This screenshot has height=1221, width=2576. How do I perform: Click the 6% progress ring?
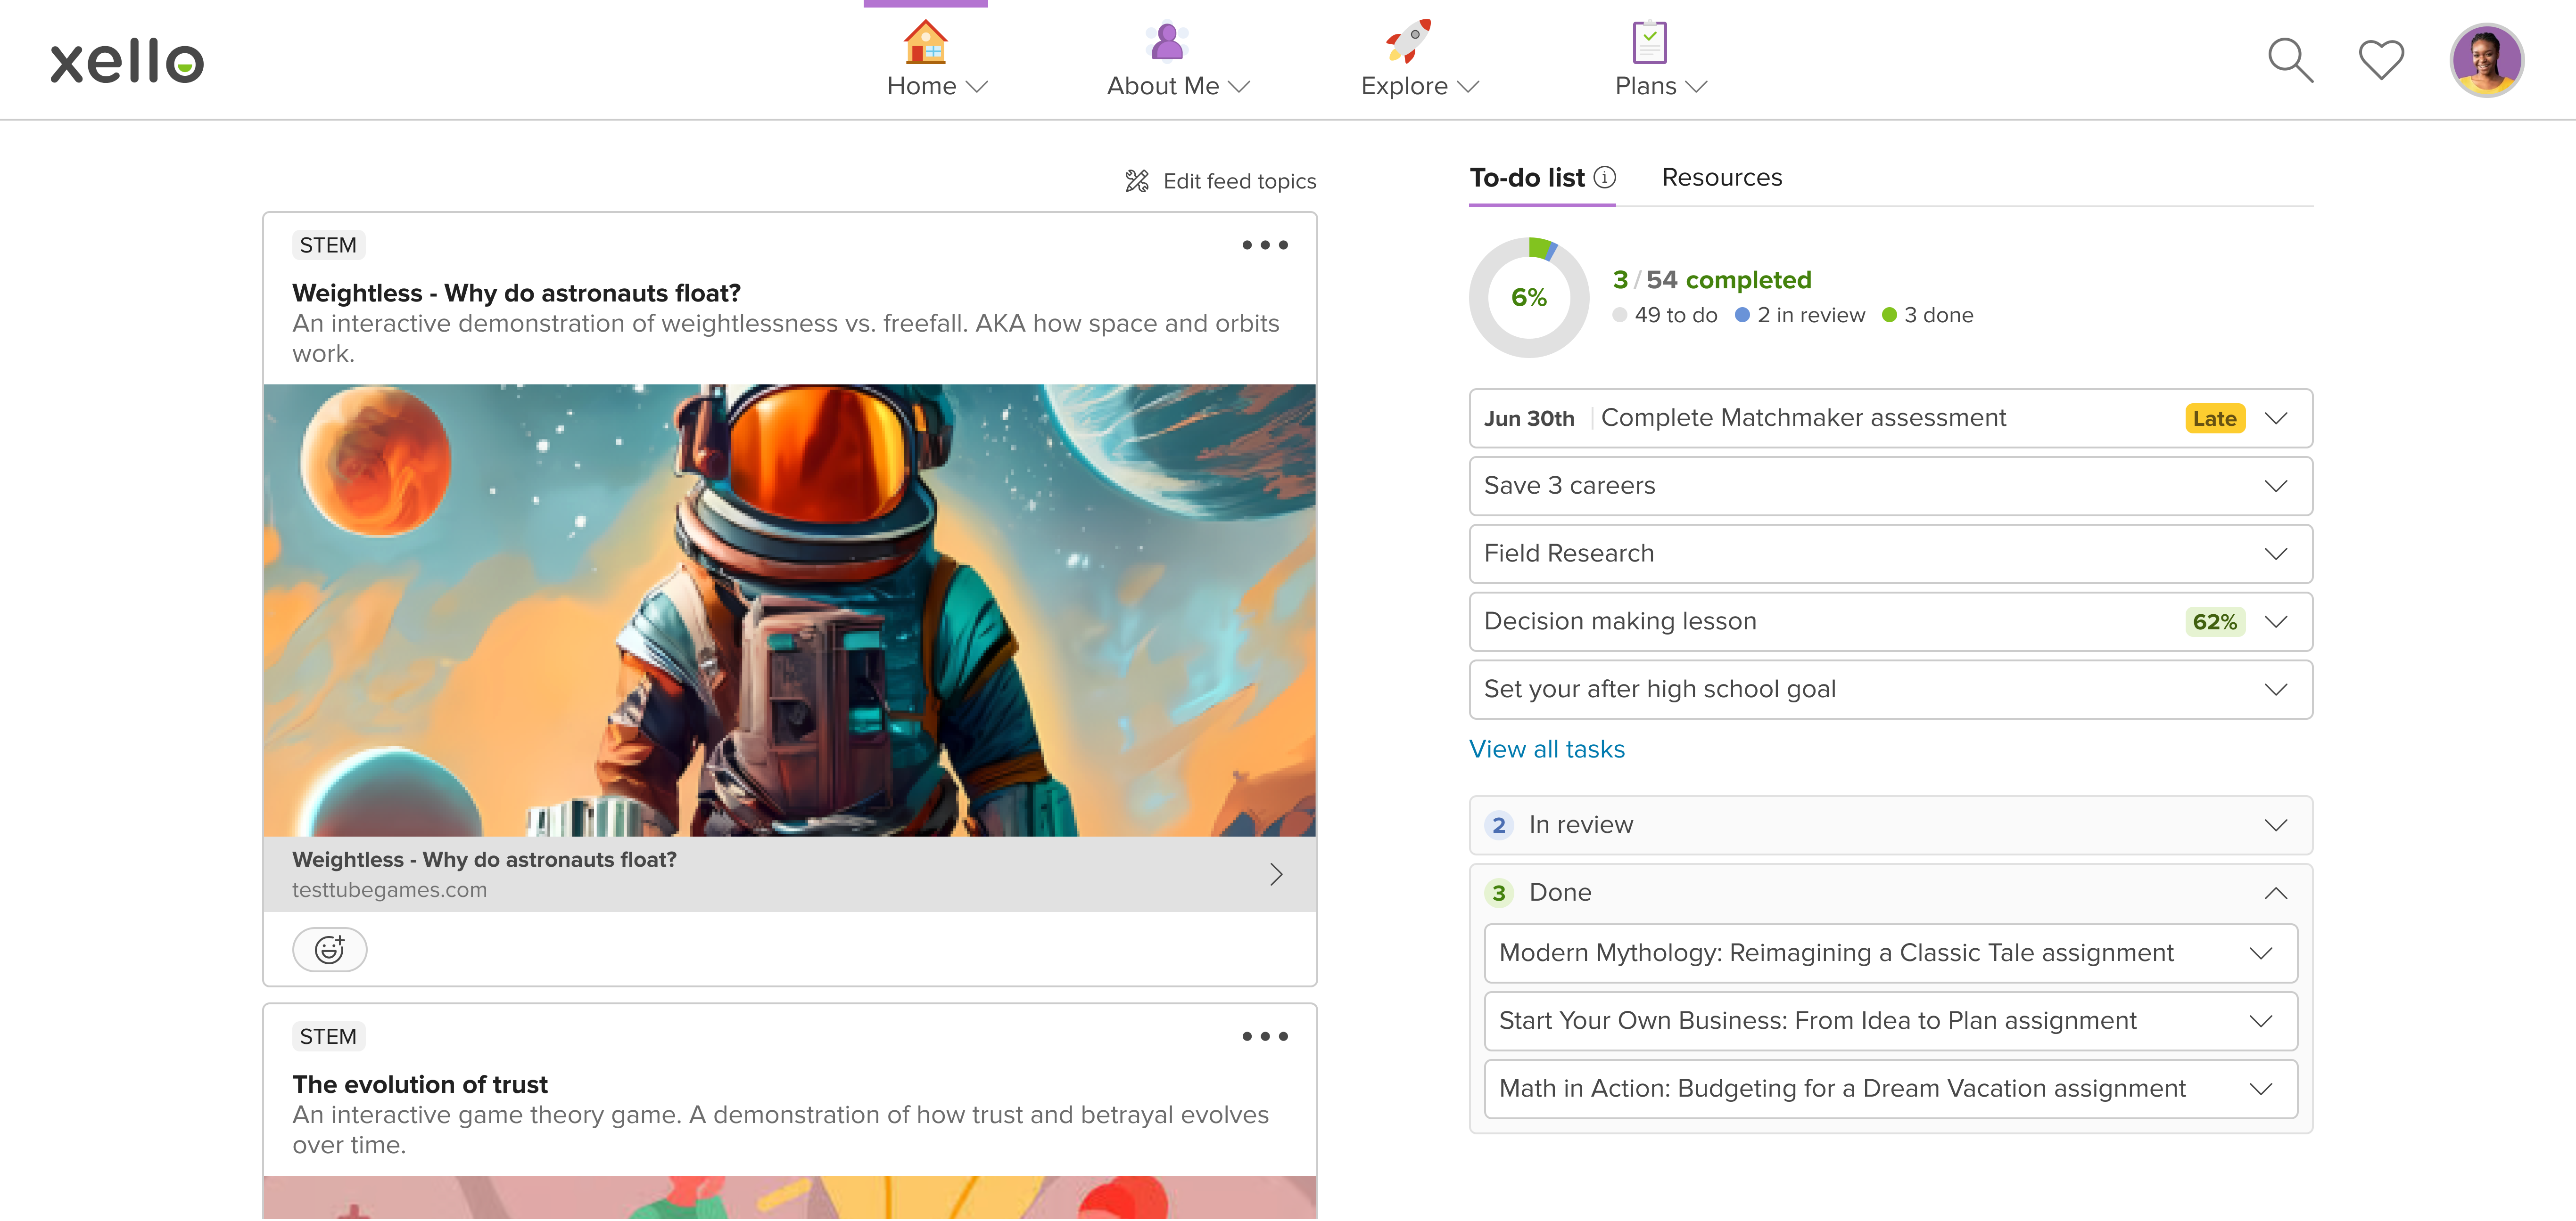[x=1529, y=298]
